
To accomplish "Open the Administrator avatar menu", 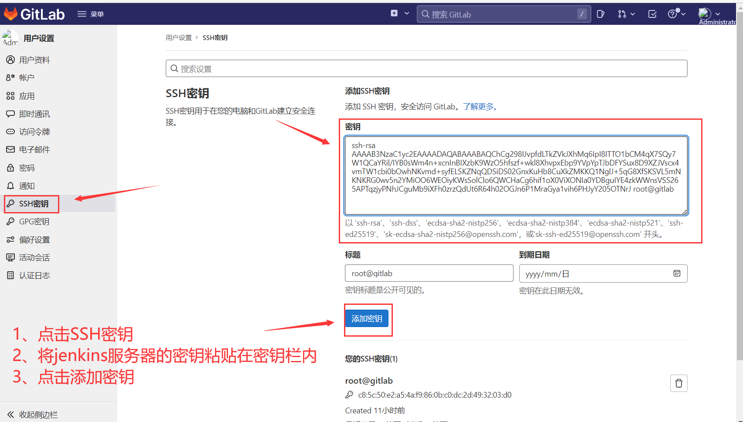I will click(x=709, y=14).
